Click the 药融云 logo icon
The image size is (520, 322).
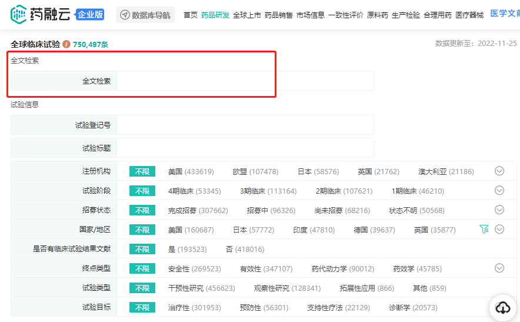point(19,14)
